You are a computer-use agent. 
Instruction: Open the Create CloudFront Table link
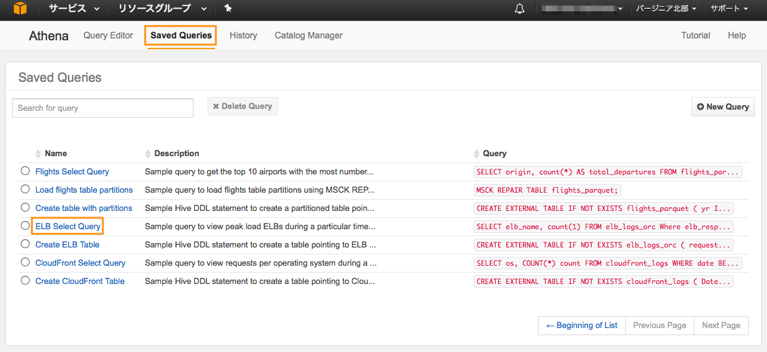[x=80, y=281]
